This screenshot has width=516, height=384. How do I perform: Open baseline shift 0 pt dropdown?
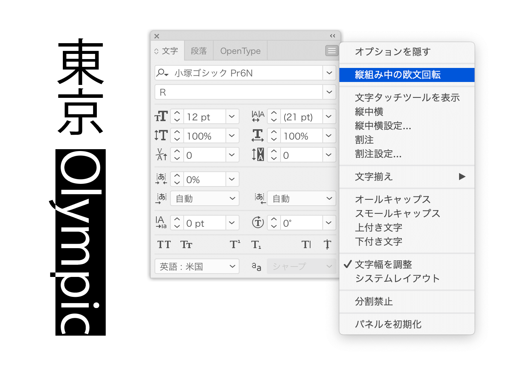tap(232, 223)
